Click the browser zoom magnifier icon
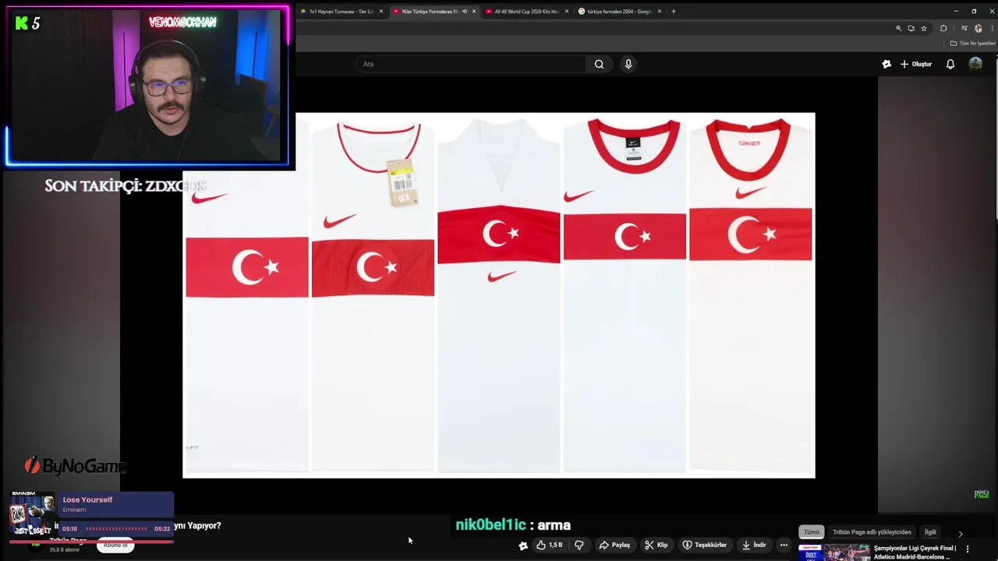Screen dimensions: 998x561 (898, 28)
